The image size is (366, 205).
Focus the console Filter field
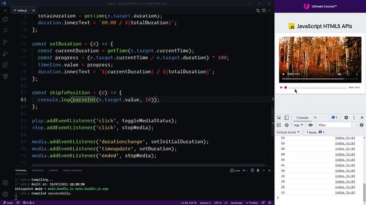tap(334, 125)
